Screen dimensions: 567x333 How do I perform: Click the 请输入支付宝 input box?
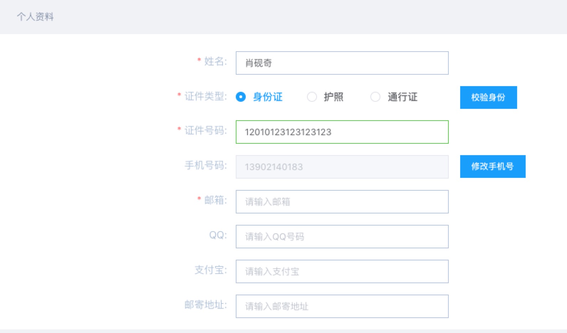tap(342, 271)
